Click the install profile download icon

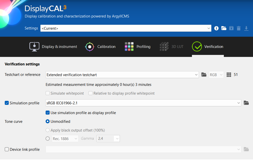246,28
